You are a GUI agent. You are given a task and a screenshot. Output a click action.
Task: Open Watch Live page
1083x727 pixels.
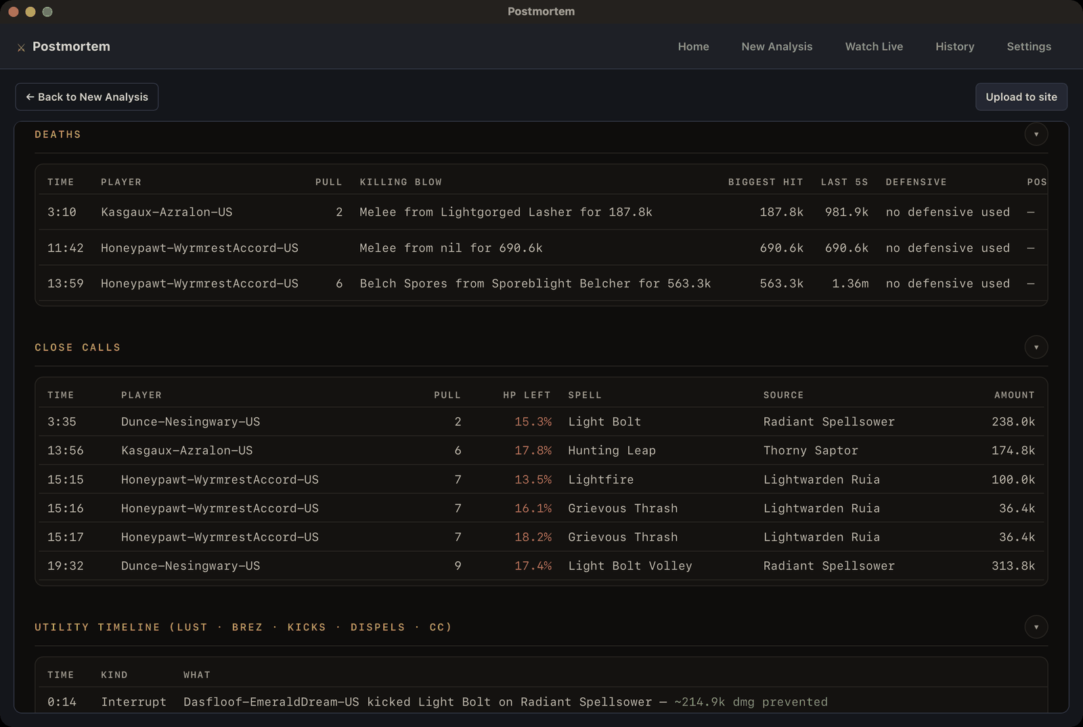pos(874,47)
